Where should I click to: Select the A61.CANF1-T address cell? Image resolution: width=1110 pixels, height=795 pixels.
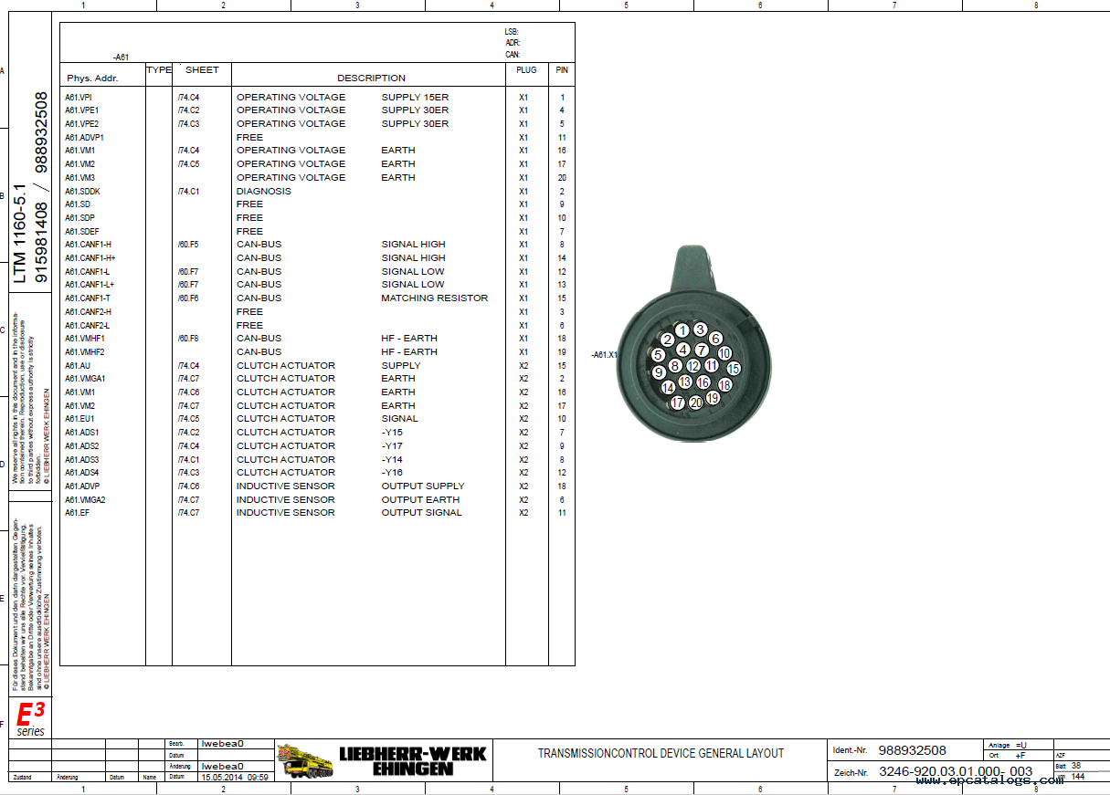88,298
